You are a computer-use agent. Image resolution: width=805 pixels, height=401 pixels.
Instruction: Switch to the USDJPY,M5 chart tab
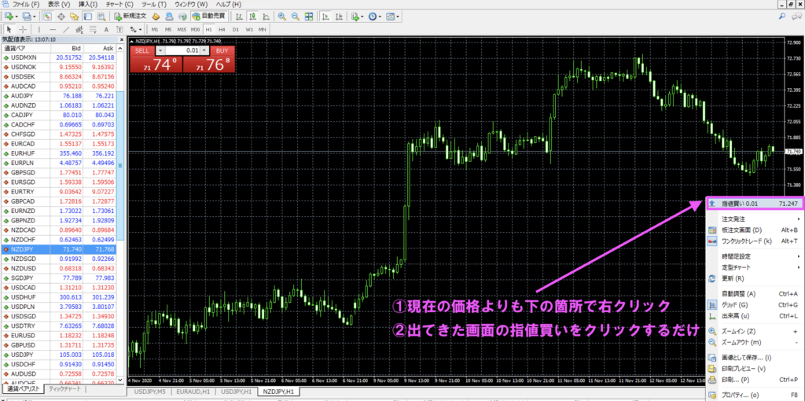click(x=150, y=392)
